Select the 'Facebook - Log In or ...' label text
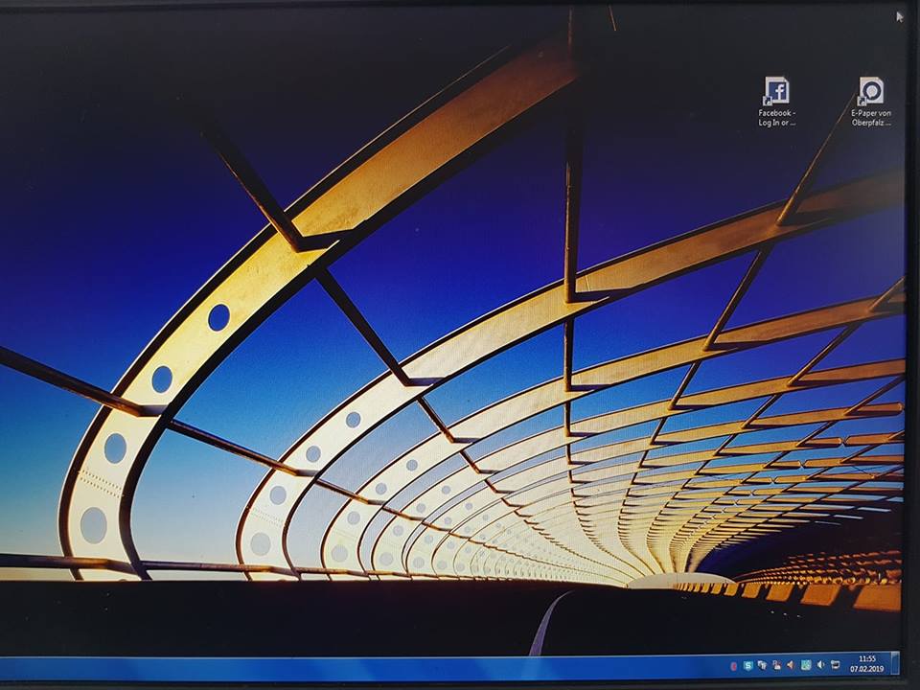The width and height of the screenshot is (920, 690). 777,118
